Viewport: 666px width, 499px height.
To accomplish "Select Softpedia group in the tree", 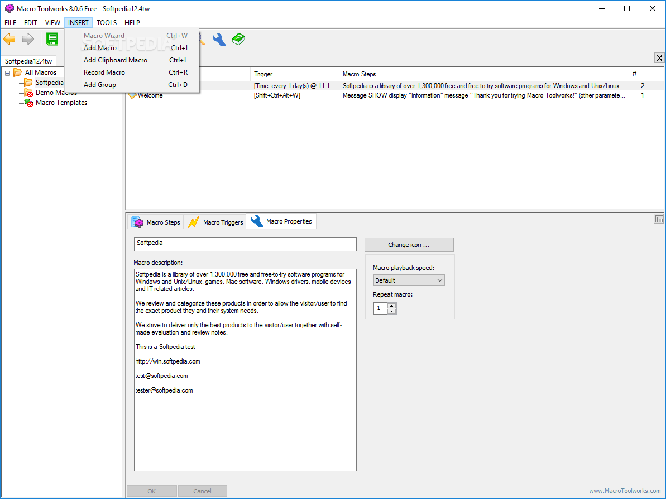I will [x=49, y=82].
